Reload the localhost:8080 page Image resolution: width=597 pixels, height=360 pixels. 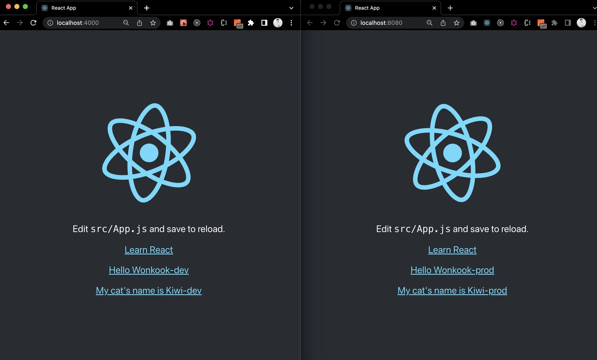337,23
